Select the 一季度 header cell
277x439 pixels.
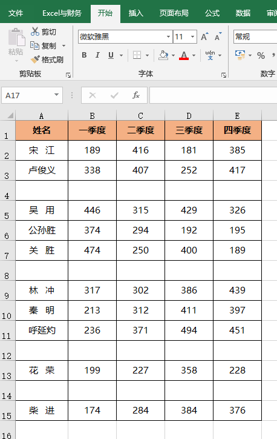pos(92,130)
